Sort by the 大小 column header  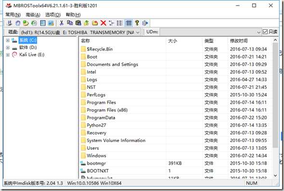pyautogui.click(x=184, y=41)
